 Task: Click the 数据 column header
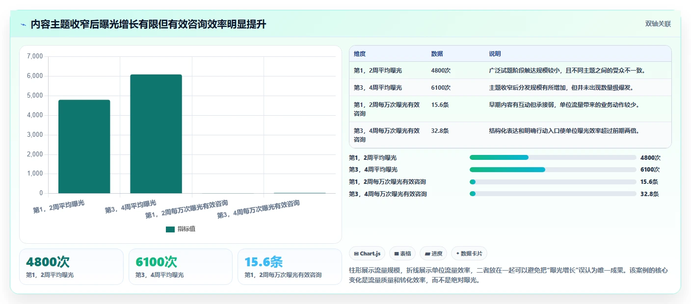pyautogui.click(x=437, y=54)
